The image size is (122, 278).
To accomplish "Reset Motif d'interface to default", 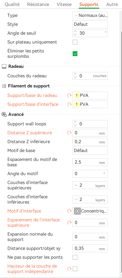I will pos(69,211).
